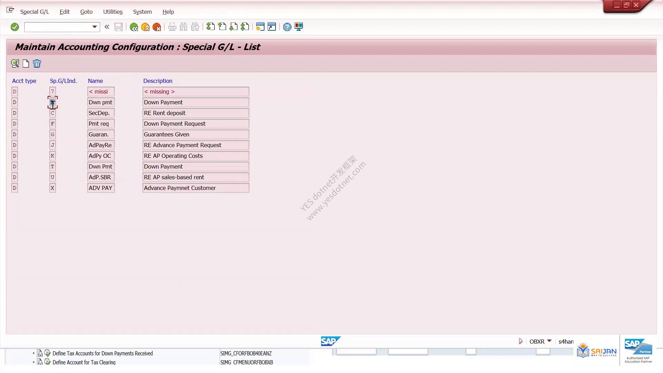Click 'Define Tax Accounts for Down Payments Received'
This screenshot has height=373, width=663.
click(103, 353)
